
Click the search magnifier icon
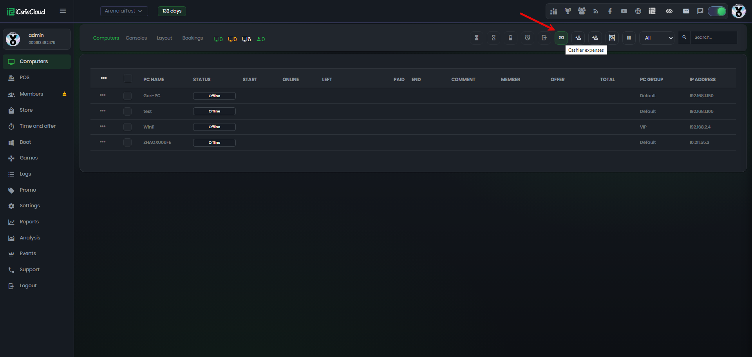684,38
